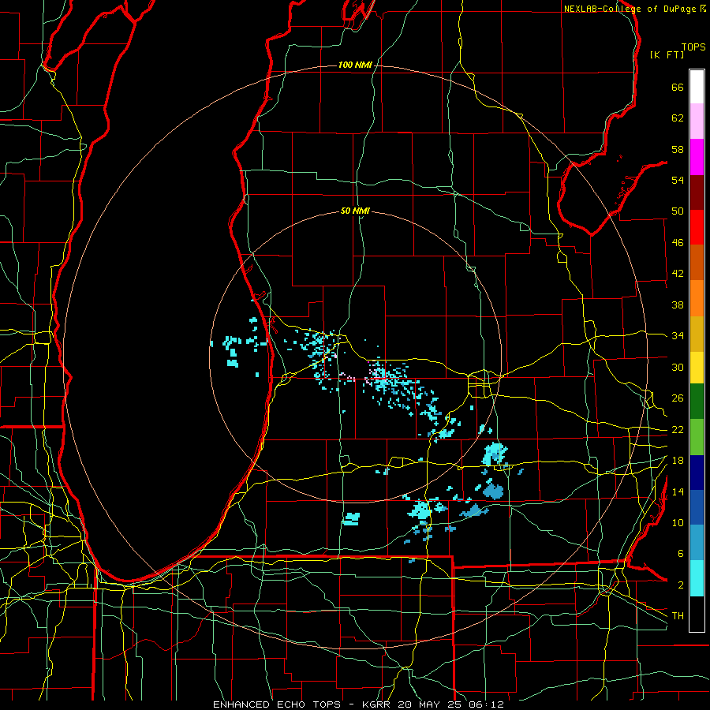Click the legend value '58'

click(678, 149)
